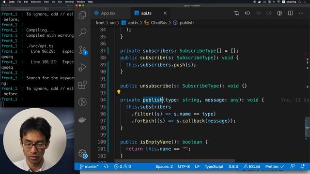This screenshot has width=310, height=174.
Task: Expand the front breadcrumb folder
Action: click(100, 23)
